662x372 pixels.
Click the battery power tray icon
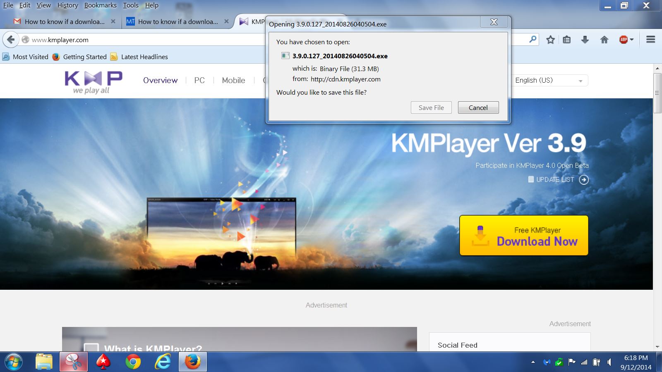[597, 362]
